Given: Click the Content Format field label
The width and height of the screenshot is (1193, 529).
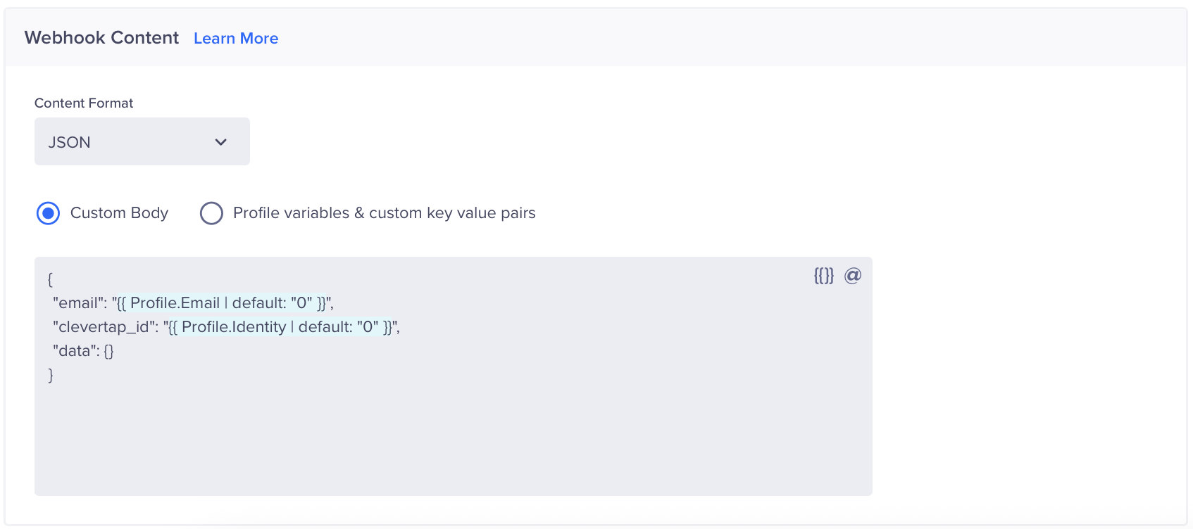Looking at the screenshot, I should tap(83, 103).
